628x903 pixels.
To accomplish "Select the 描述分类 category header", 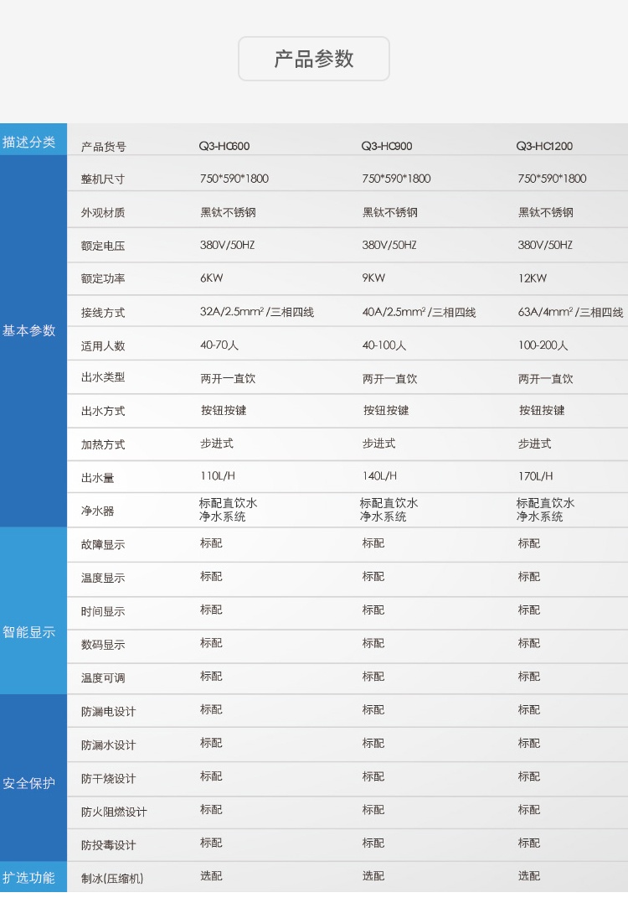I will 33,139.
